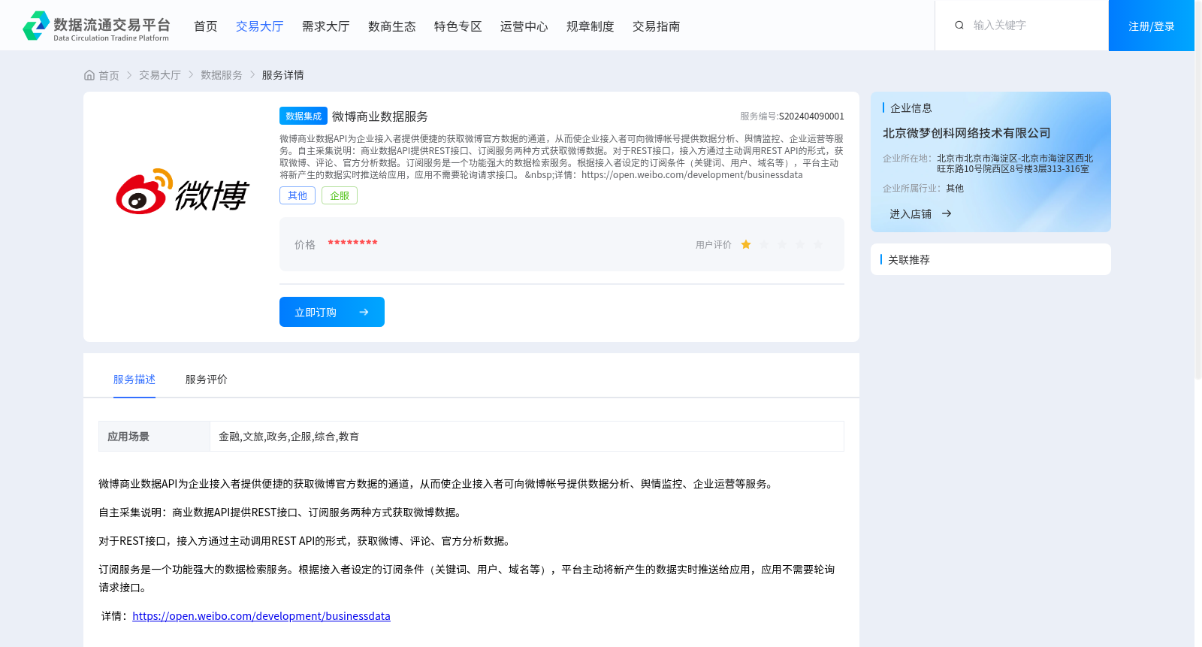Go to 交易大厅 in breadcrumb
Image resolution: width=1202 pixels, height=647 pixels.
coord(160,75)
